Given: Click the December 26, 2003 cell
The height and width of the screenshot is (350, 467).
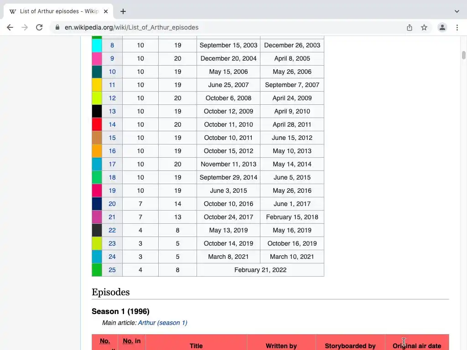Looking at the screenshot, I should click(x=292, y=45).
